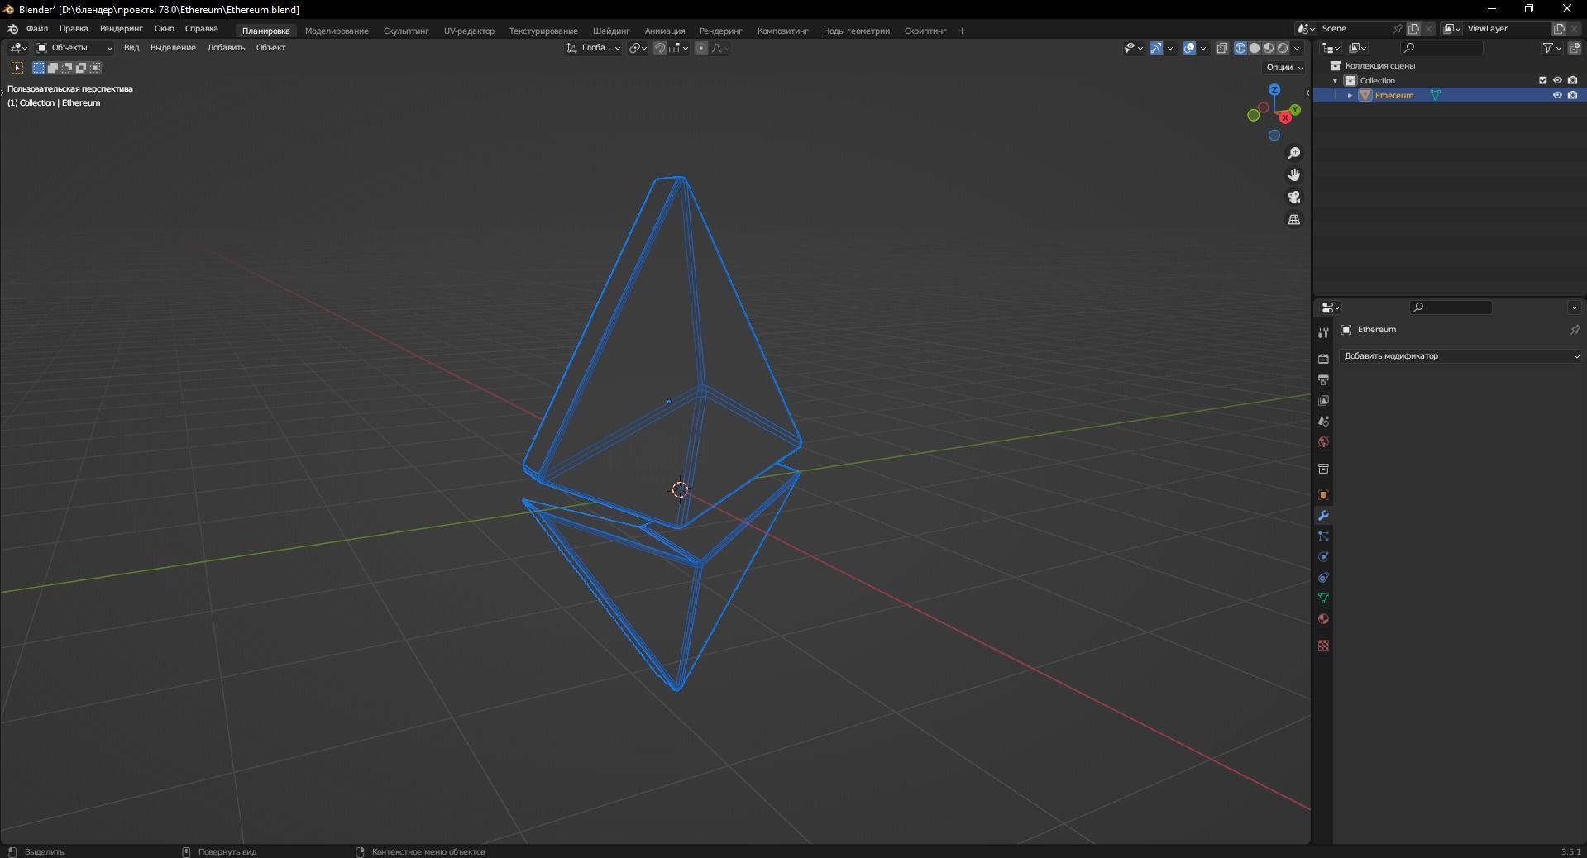
Task: Choose the invert selection mode icon
Action: (81, 68)
